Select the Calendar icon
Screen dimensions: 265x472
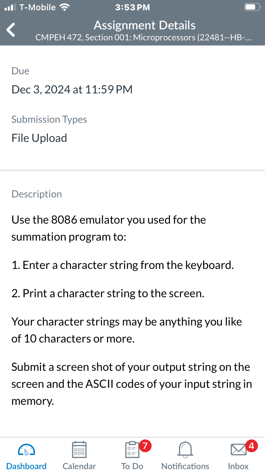pos(79,449)
